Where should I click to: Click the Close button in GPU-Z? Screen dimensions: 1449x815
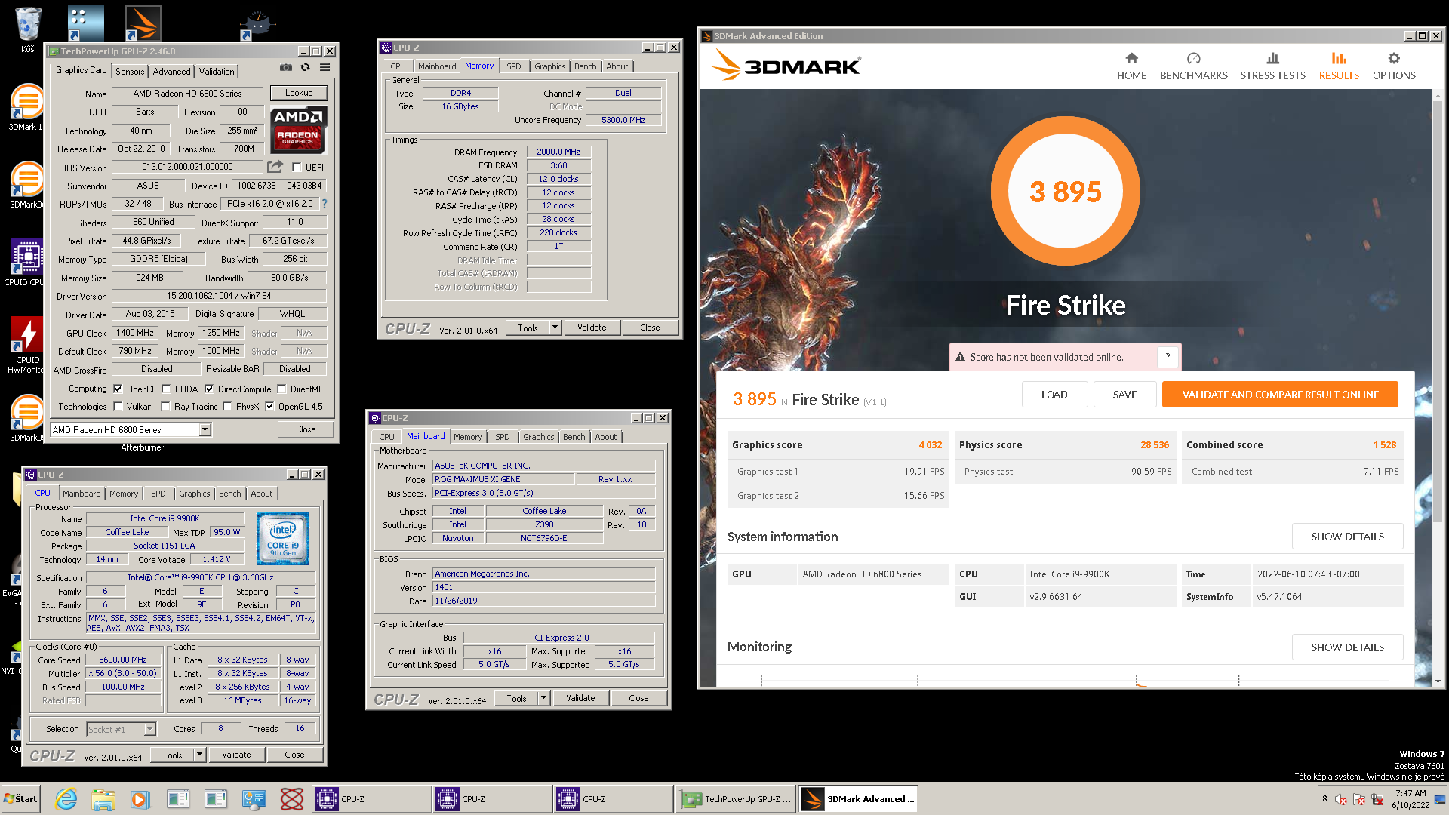(306, 429)
